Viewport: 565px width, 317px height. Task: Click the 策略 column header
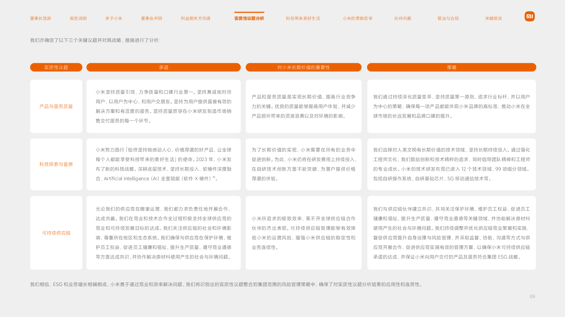tap(451, 67)
